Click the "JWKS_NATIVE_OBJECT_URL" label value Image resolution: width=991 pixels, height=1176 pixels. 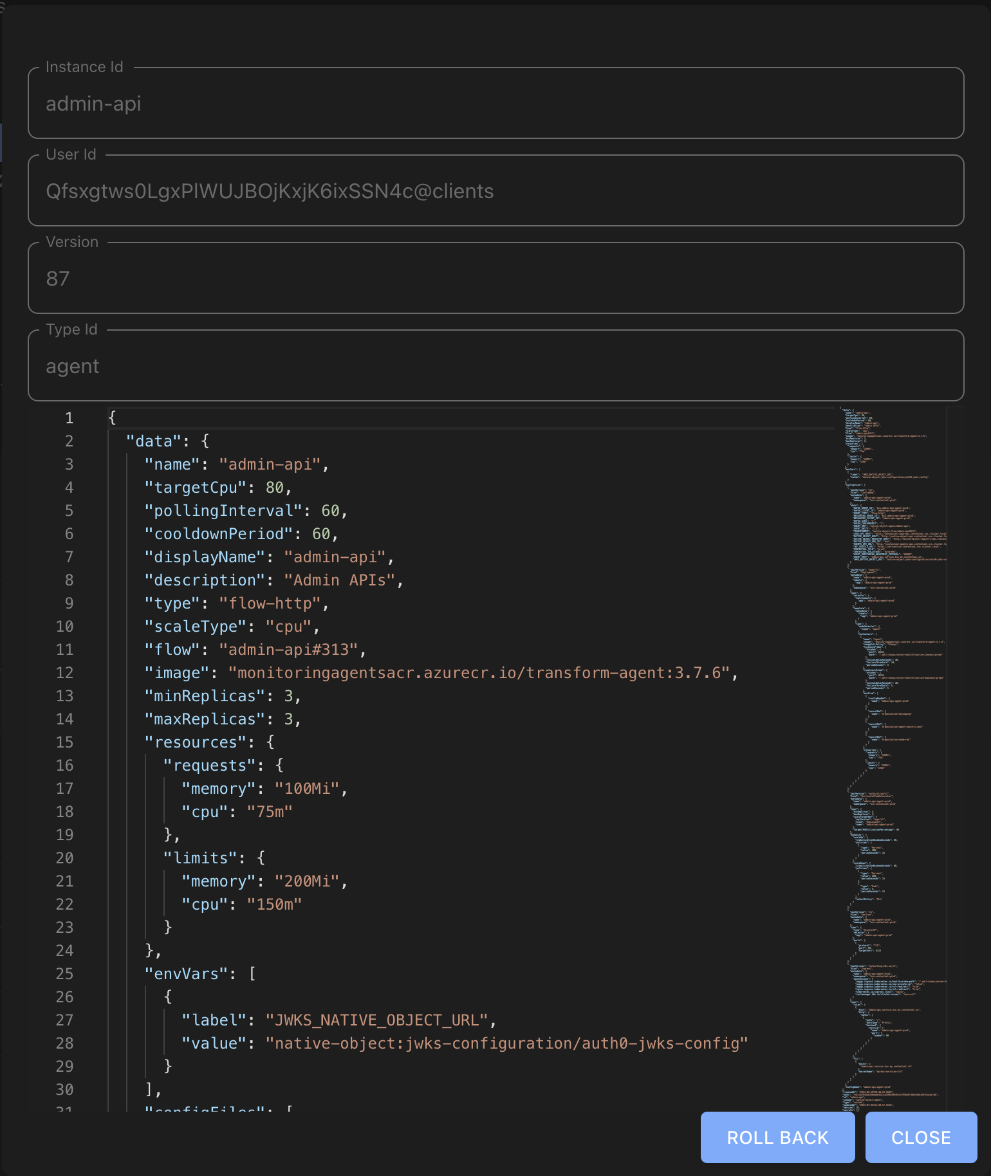point(376,1020)
